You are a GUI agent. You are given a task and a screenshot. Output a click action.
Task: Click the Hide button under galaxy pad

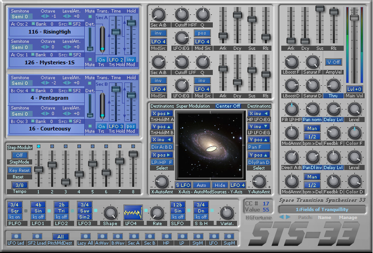click(220, 185)
